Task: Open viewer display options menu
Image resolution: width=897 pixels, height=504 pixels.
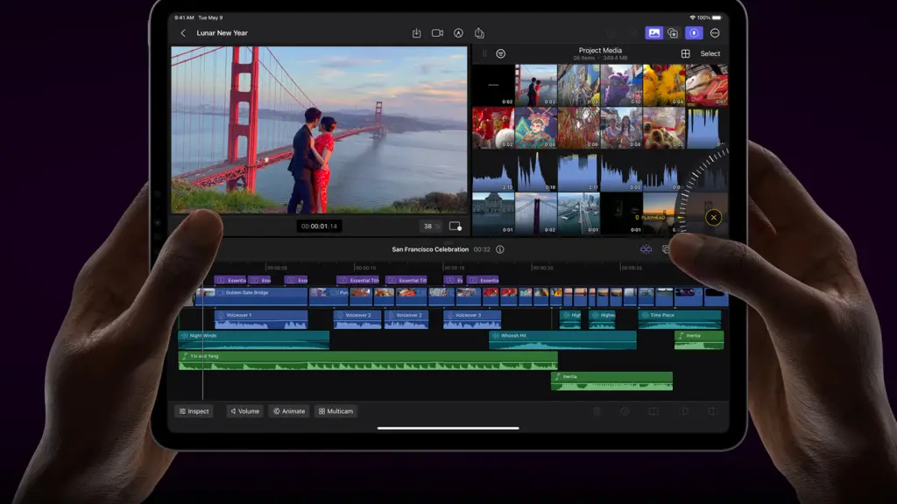Action: point(455,226)
